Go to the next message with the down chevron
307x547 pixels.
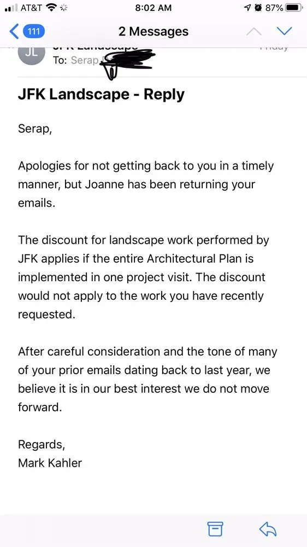point(285,32)
